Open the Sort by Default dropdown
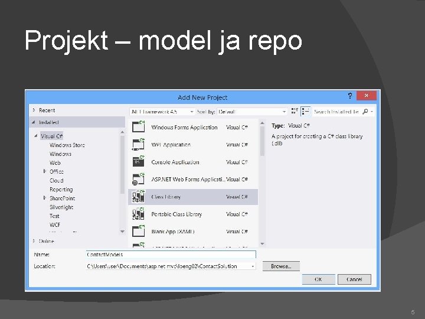The height and width of the screenshot is (319, 425). click(x=251, y=112)
